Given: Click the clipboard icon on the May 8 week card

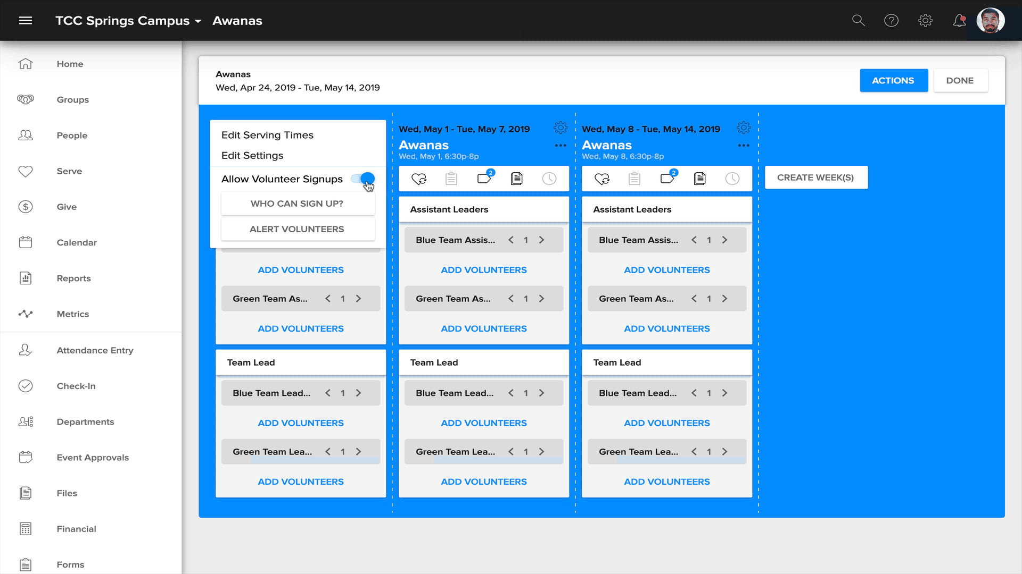Looking at the screenshot, I should point(634,179).
